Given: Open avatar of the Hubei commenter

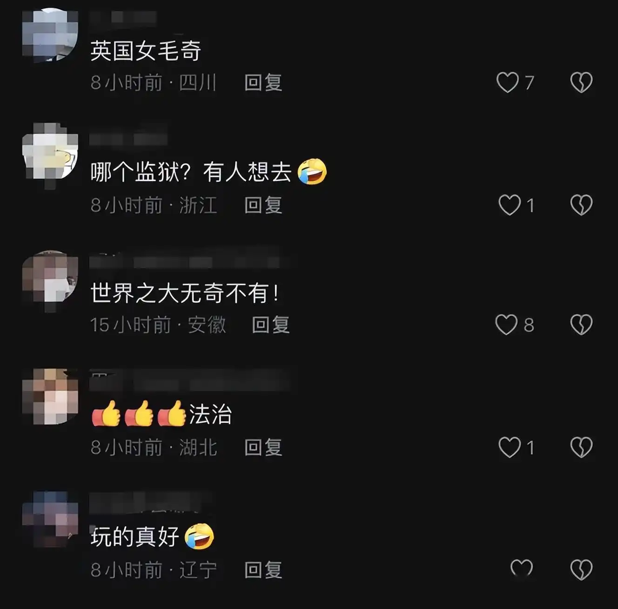Looking at the screenshot, I should (50, 396).
